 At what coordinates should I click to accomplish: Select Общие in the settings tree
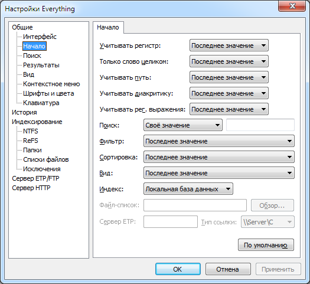pyautogui.click(x=22, y=27)
